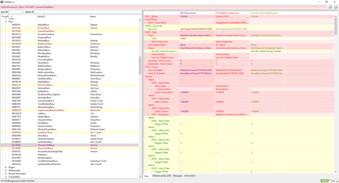This screenshot has width=339, height=183.
Task: Select the VertibirdRace record
Action: pos(70,117)
